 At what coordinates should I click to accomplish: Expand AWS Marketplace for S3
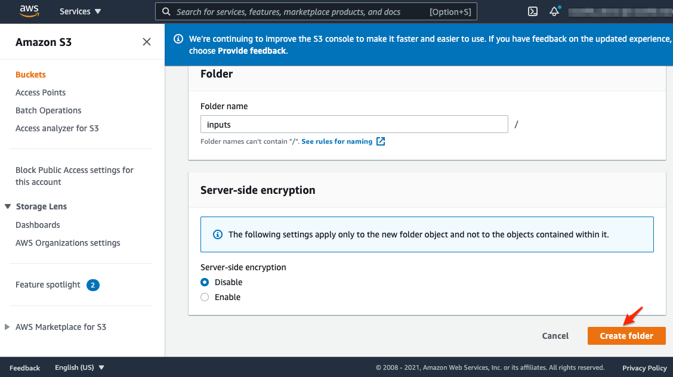[7, 327]
